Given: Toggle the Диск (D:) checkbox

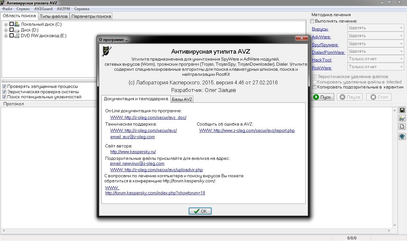Looking at the screenshot, I should pyautogui.click(x=12, y=30).
